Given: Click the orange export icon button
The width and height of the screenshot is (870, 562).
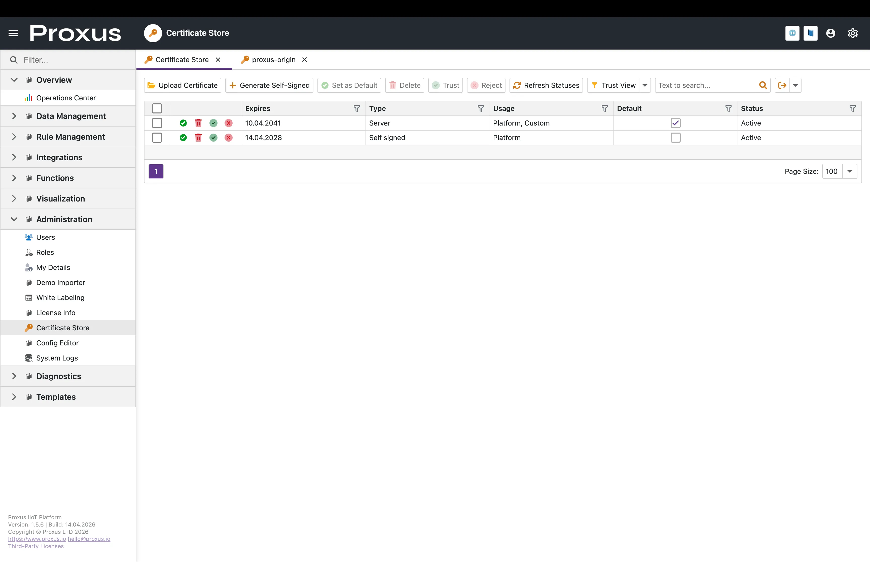Looking at the screenshot, I should [x=782, y=85].
